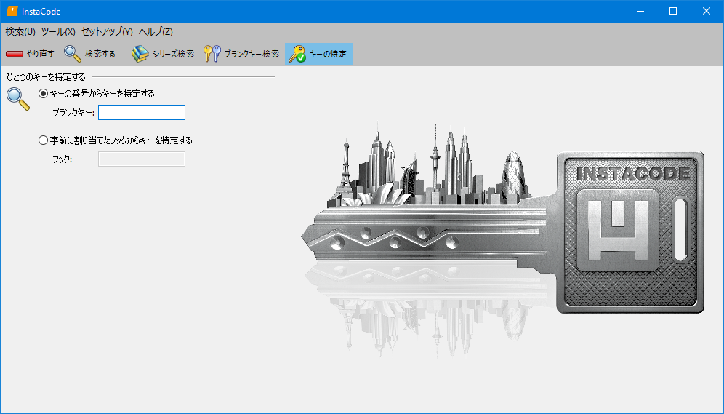Open the ヘルプ(Z) menu
Image resolution: width=724 pixels, height=414 pixels.
156,32
